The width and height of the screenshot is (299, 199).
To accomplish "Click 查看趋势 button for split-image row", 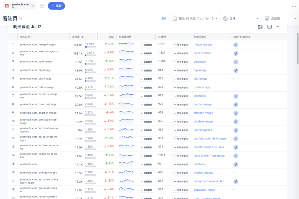I will tap(146, 62).
